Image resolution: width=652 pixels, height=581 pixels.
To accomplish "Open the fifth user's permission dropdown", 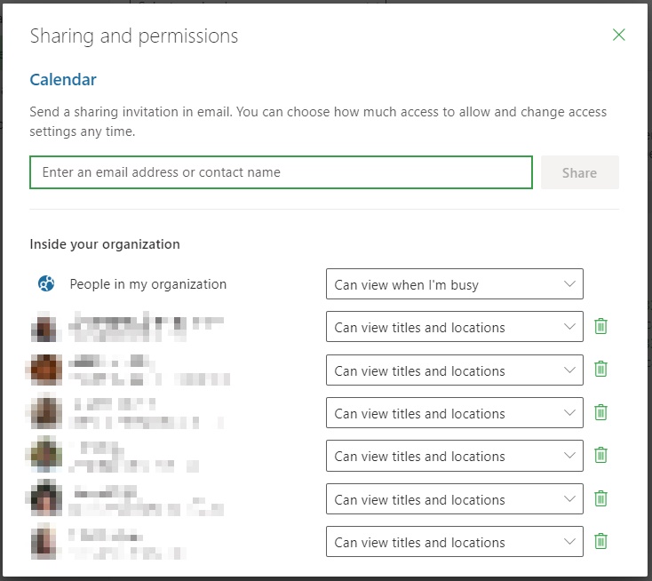I will pos(454,499).
